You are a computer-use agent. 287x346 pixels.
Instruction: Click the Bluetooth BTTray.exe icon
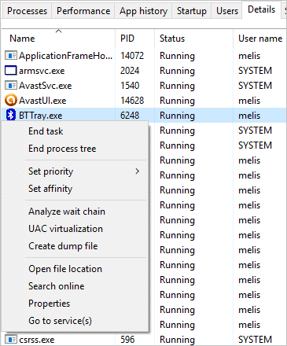(11, 116)
